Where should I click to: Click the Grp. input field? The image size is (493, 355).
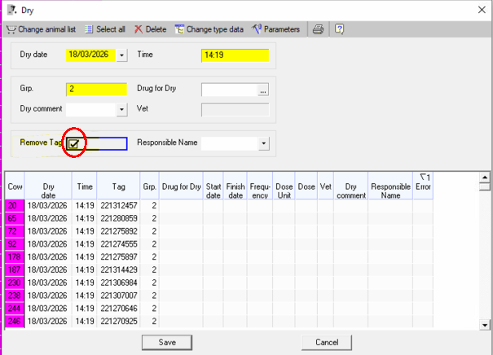pos(96,90)
